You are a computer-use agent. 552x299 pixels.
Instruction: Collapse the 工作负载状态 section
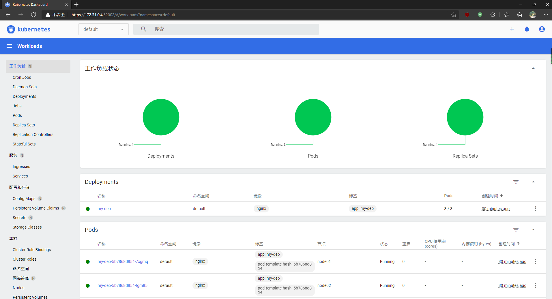533,68
